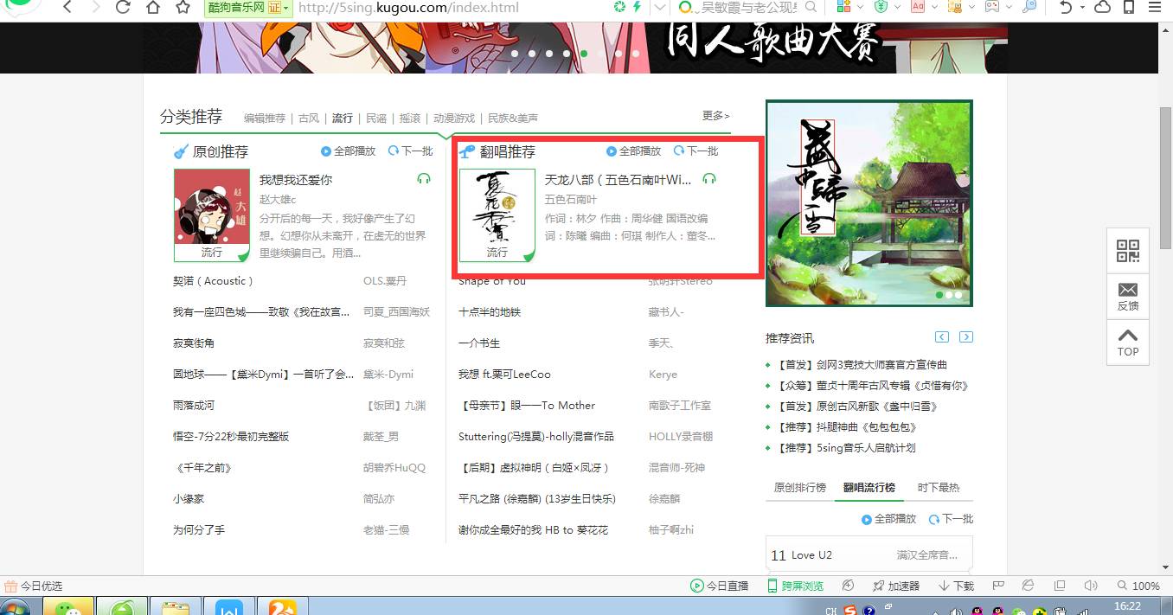Switch to 时下最热 tab
This screenshot has height=615, width=1173.
click(939, 488)
